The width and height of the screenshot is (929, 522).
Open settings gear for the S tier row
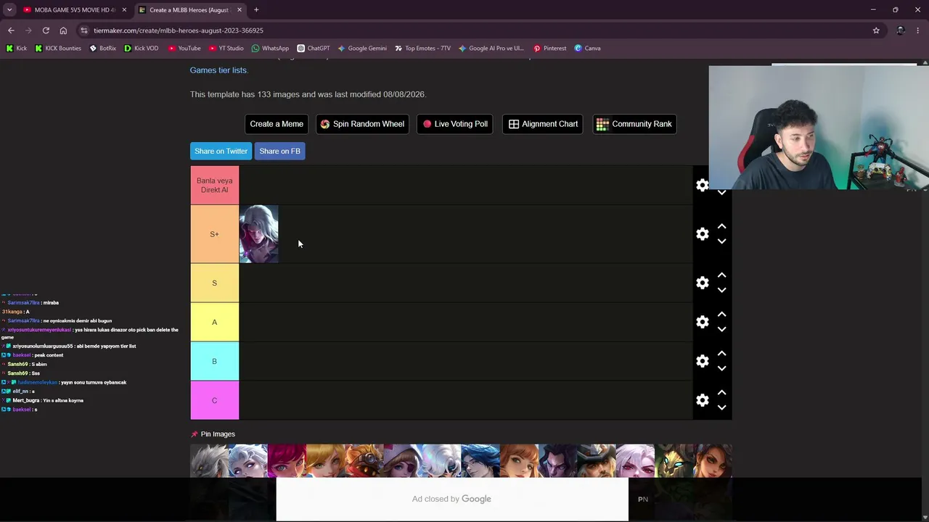pos(702,283)
